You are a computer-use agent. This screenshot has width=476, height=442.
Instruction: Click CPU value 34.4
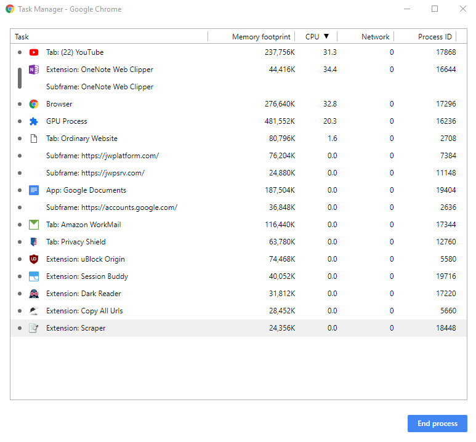pos(330,70)
